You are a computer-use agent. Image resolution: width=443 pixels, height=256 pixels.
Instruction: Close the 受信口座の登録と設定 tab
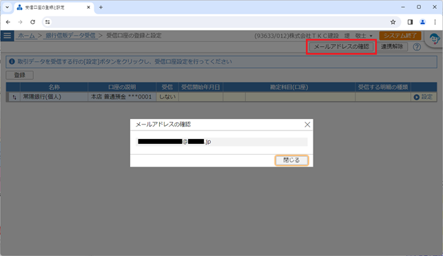tap(88, 8)
